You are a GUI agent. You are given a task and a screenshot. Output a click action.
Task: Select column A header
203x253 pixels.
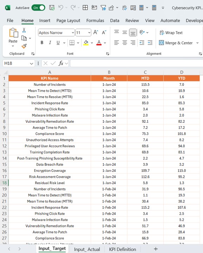(50, 72)
